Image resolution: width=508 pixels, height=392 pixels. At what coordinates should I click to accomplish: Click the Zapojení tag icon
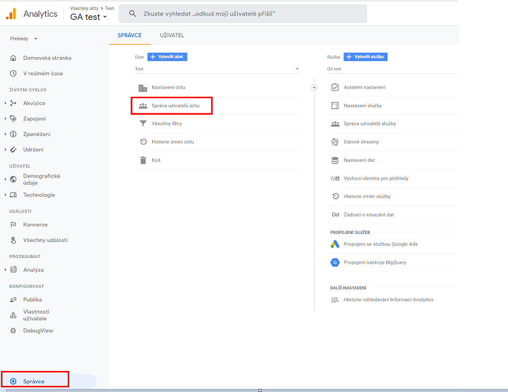[13, 118]
